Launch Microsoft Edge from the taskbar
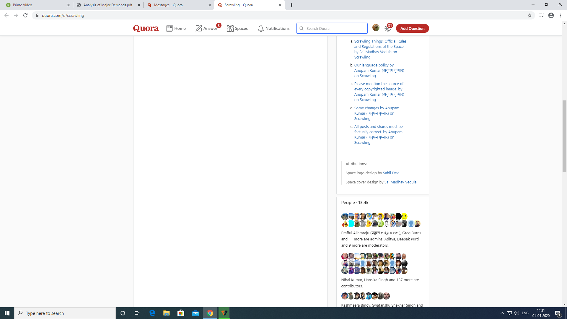This screenshot has width=567, height=319. (x=152, y=313)
